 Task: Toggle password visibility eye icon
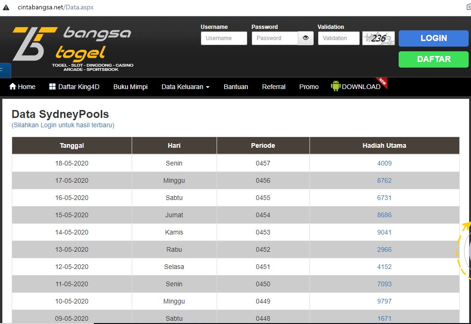tap(305, 38)
